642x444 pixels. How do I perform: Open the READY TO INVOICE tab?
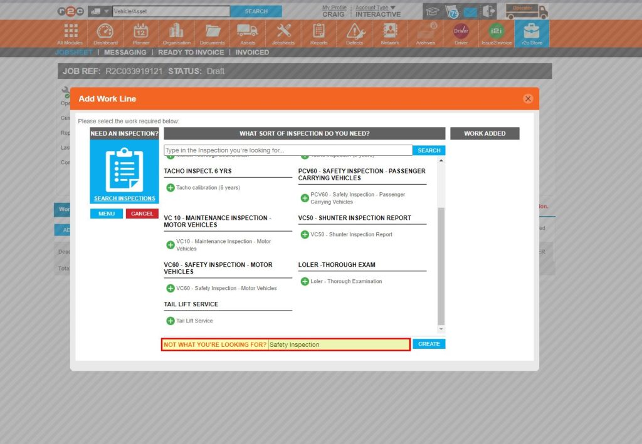pos(191,53)
